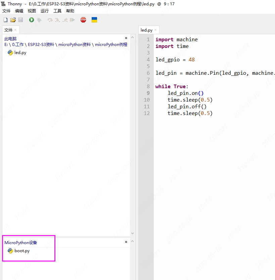Close the 文件 panel tab
275x280 pixels.
15,30
